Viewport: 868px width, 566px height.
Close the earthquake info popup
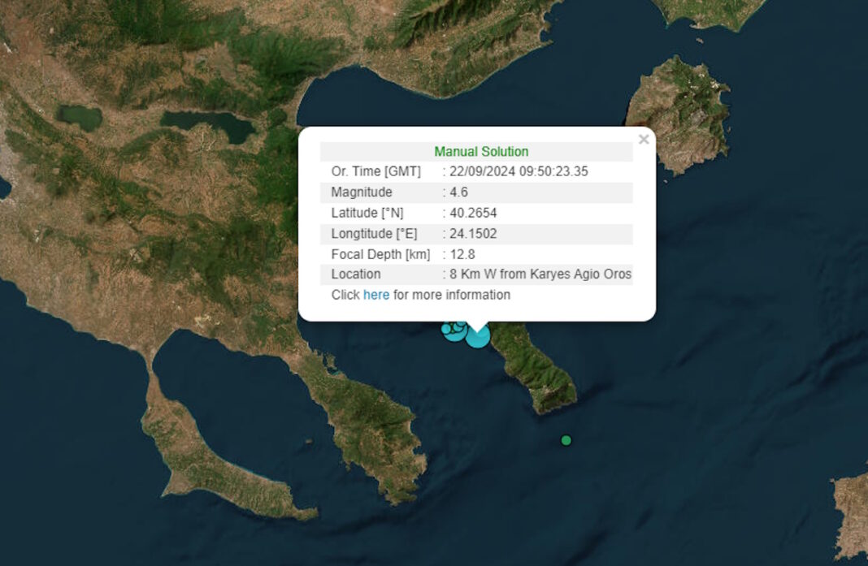click(x=644, y=140)
